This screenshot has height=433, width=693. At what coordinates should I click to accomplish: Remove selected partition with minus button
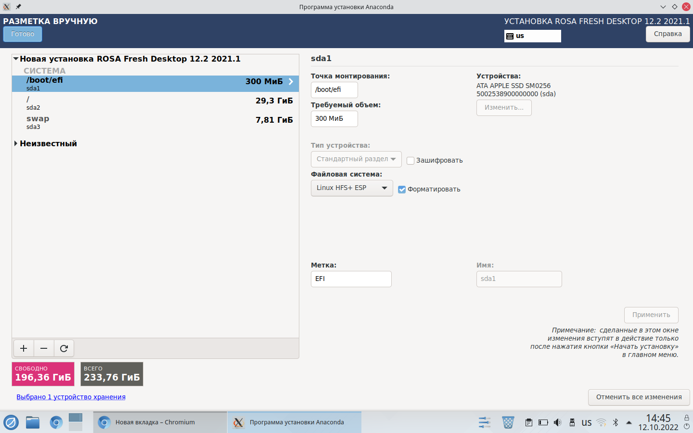44,348
